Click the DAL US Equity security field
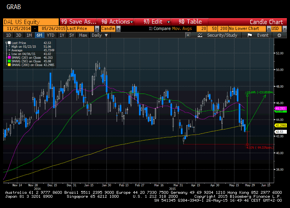Viewport: 290px width, 208px height. pyautogui.click(x=31, y=22)
